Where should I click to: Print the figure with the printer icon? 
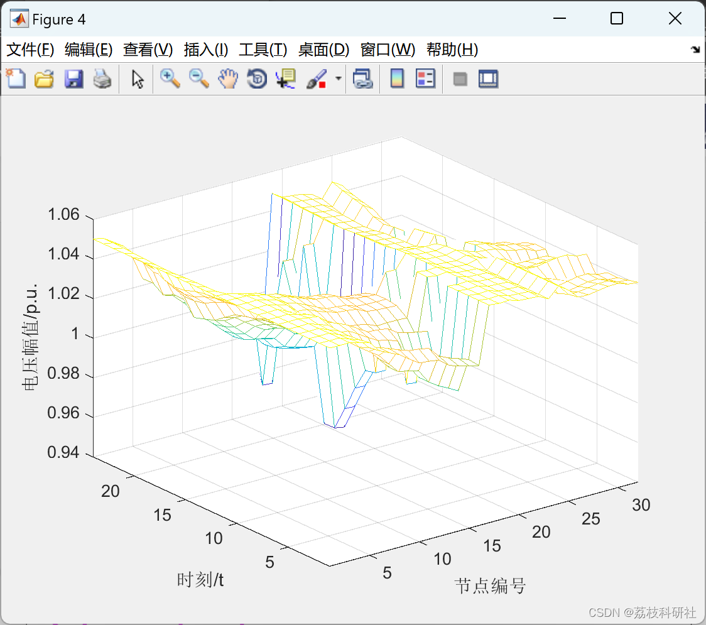(x=102, y=79)
